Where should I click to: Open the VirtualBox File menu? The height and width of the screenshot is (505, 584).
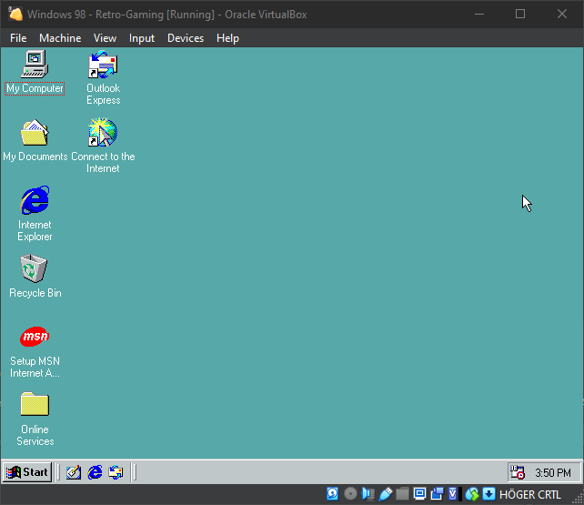[x=18, y=38]
